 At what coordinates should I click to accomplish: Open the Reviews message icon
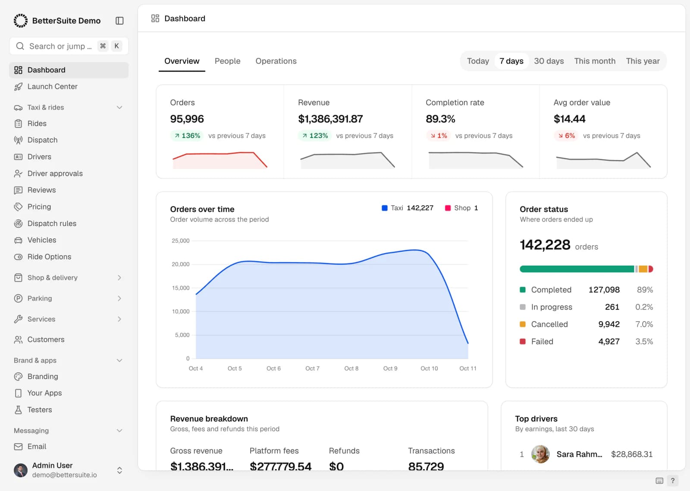pyautogui.click(x=18, y=190)
